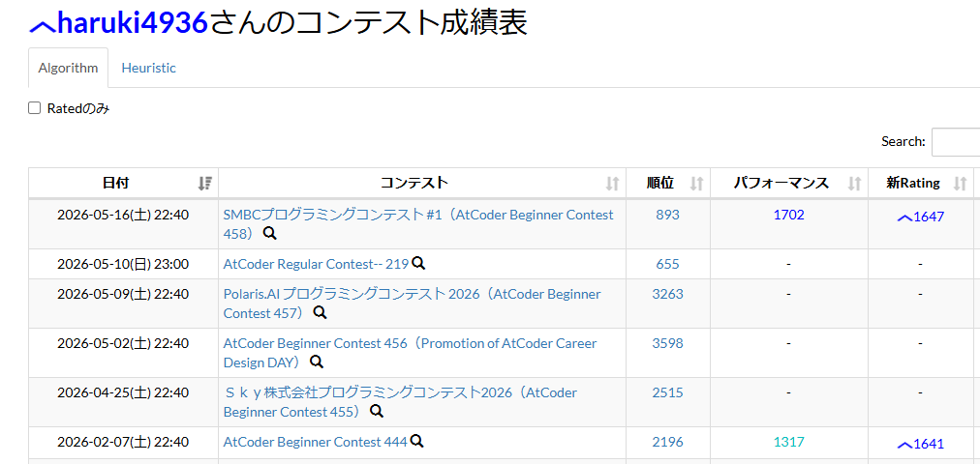Open the haruki4936 user profile link
The height and width of the screenshot is (464, 980).
point(132,24)
